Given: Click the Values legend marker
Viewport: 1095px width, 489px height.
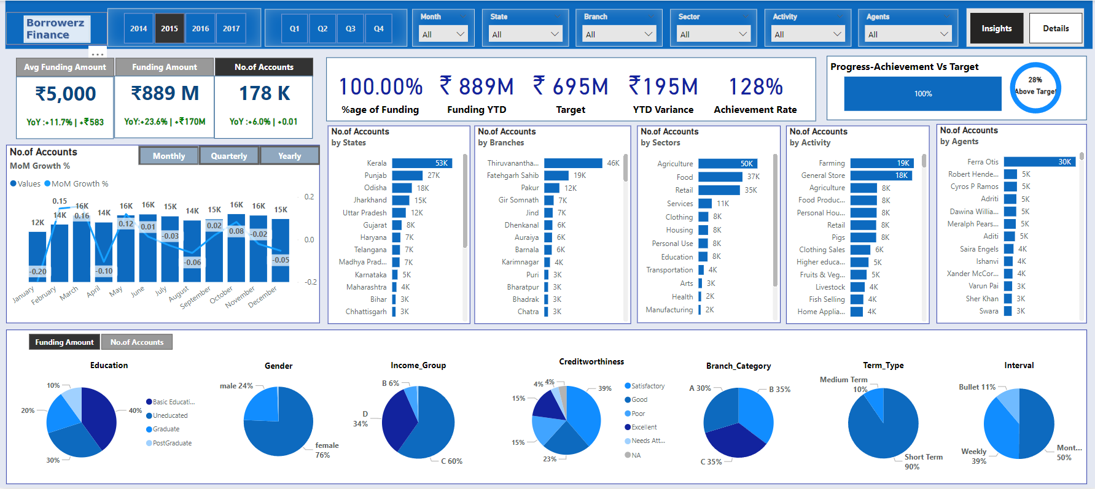Looking at the screenshot, I should click(14, 184).
